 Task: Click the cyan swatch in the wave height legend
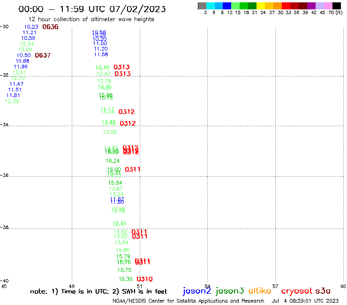click(211, 6)
